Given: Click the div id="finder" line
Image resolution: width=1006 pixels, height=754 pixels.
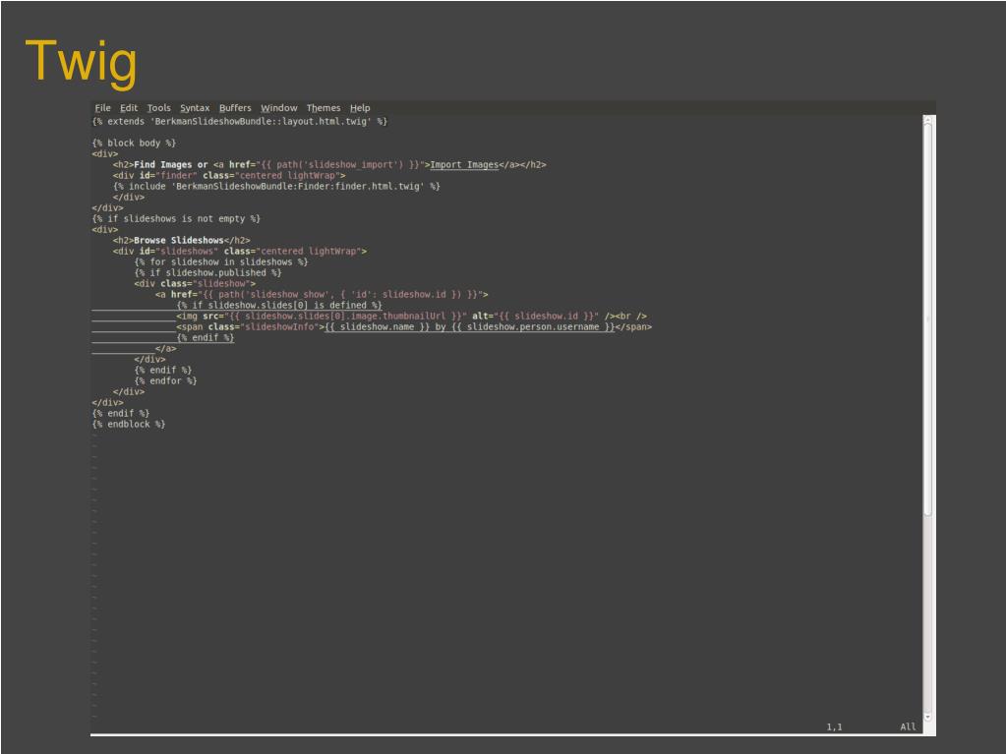Looking at the screenshot, I should coord(229,176).
